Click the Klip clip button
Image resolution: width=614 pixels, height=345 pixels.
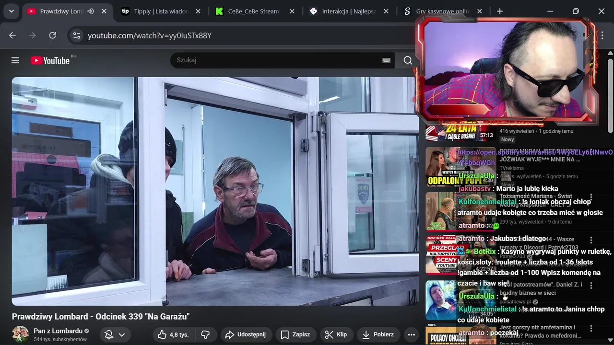point(336,334)
